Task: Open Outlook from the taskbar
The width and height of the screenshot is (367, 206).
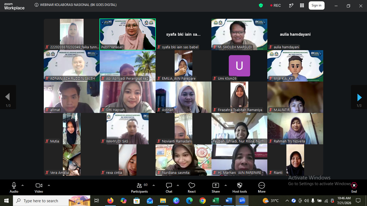Action: tap(150, 201)
